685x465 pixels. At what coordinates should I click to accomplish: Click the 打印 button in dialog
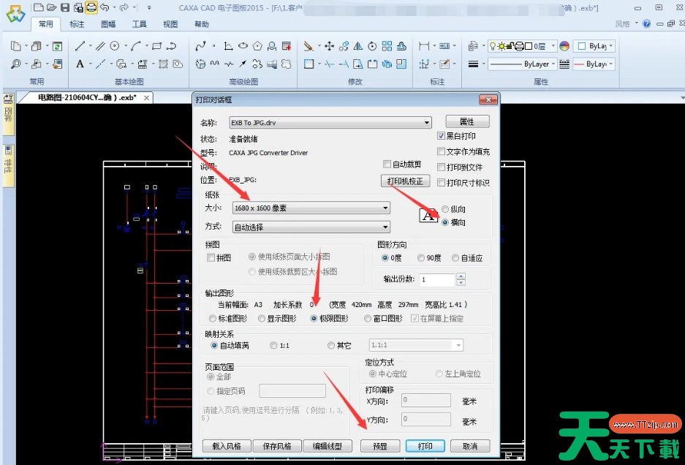pos(425,446)
